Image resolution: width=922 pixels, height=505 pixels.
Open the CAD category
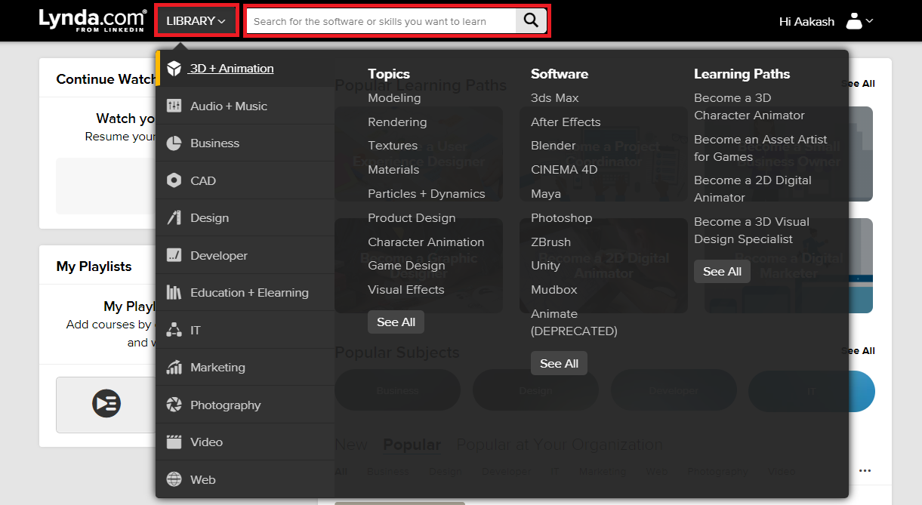(x=245, y=180)
